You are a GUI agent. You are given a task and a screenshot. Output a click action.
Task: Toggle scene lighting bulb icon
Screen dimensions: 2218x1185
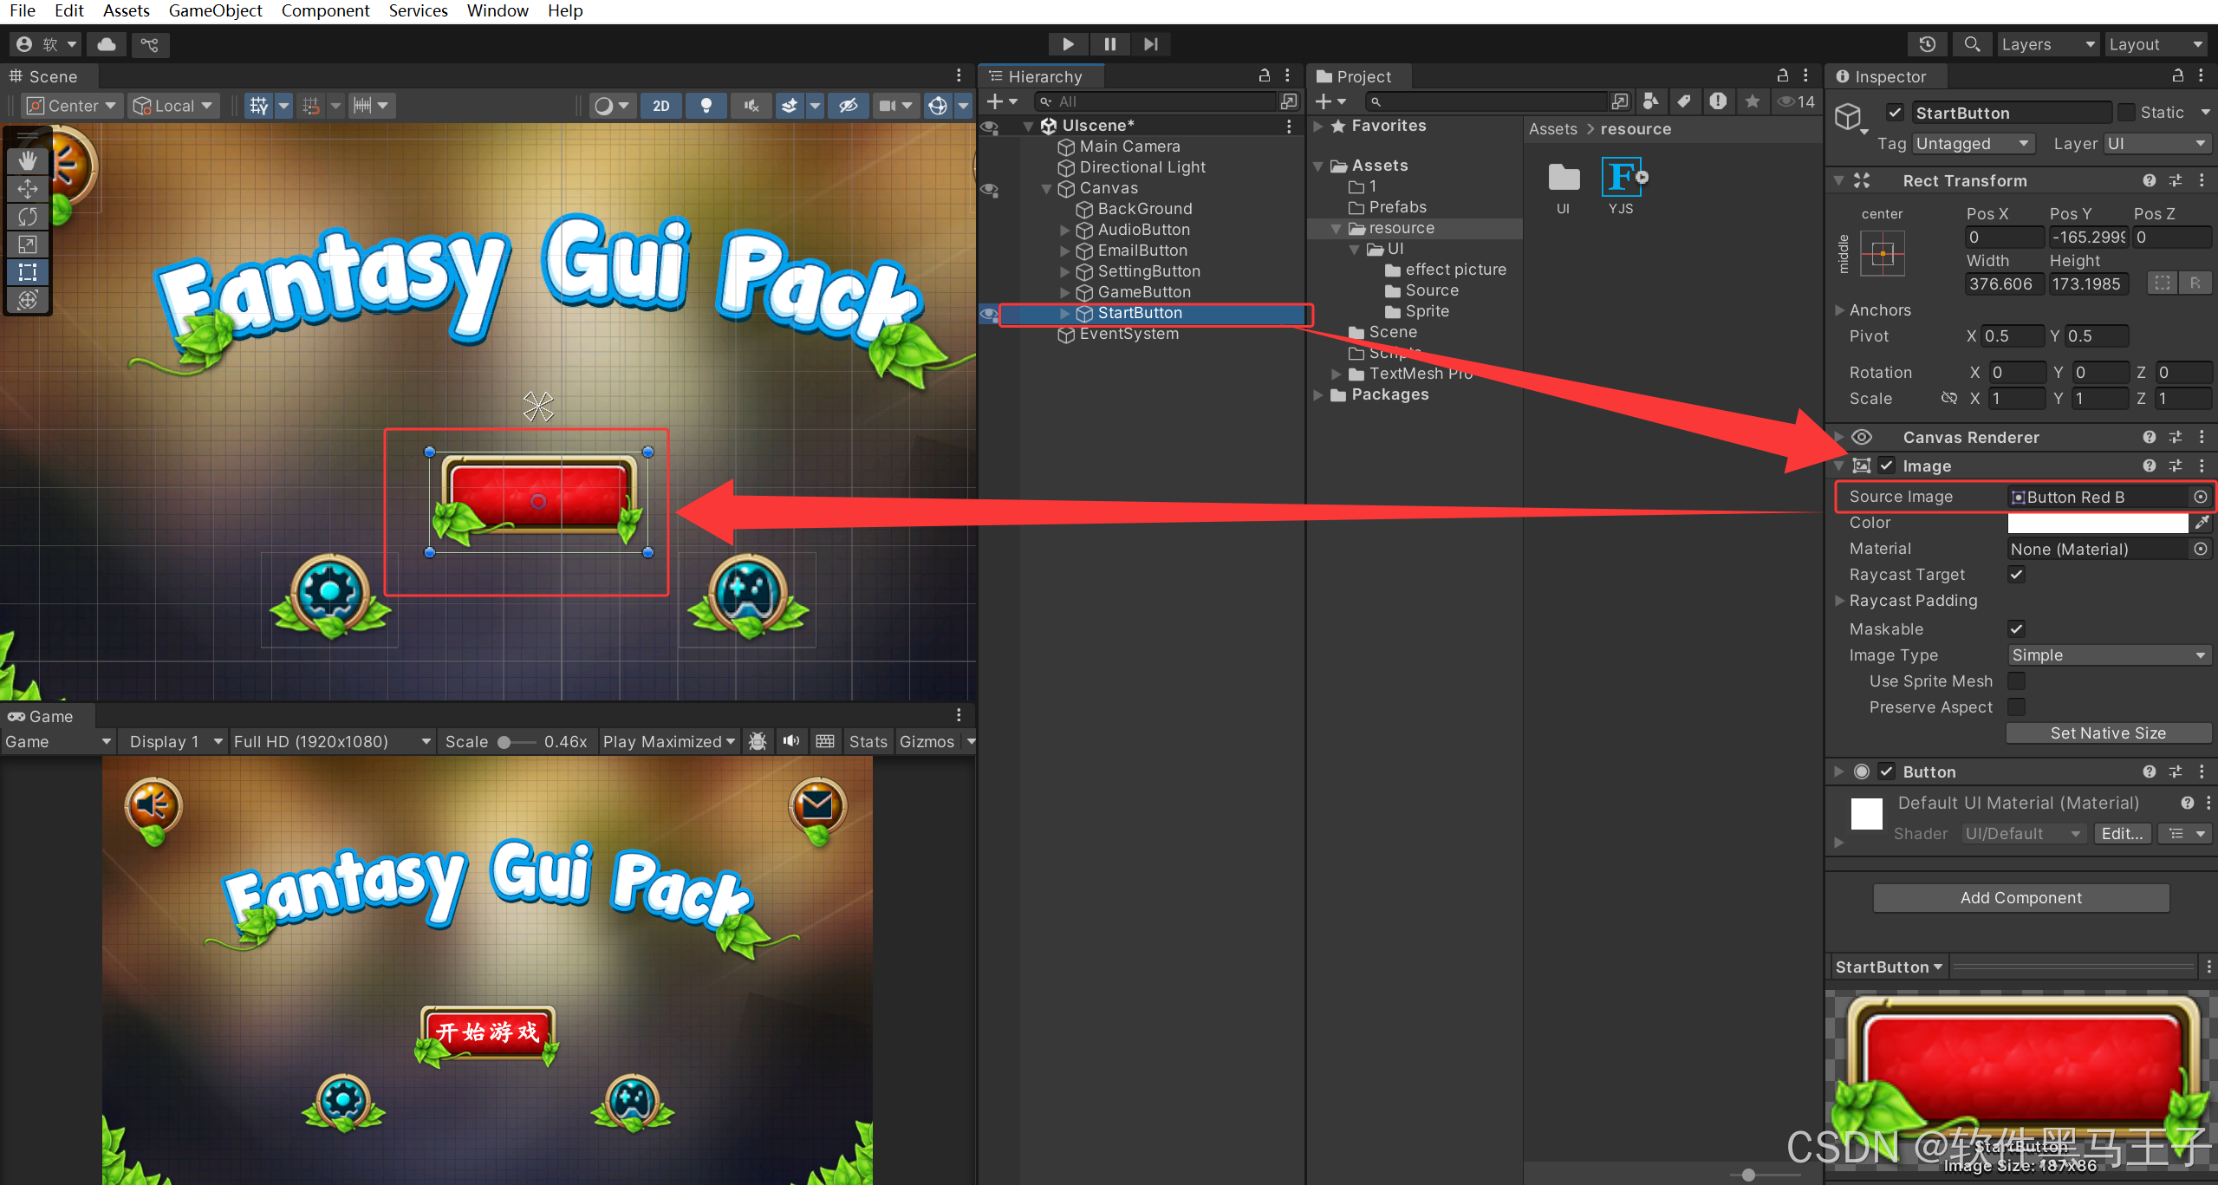point(706,106)
